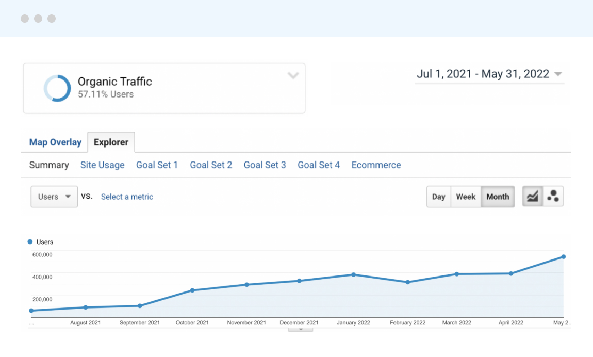The height and width of the screenshot is (357, 593).
Task: Expand the Organic Traffic segment chevron
Action: pyautogui.click(x=293, y=76)
